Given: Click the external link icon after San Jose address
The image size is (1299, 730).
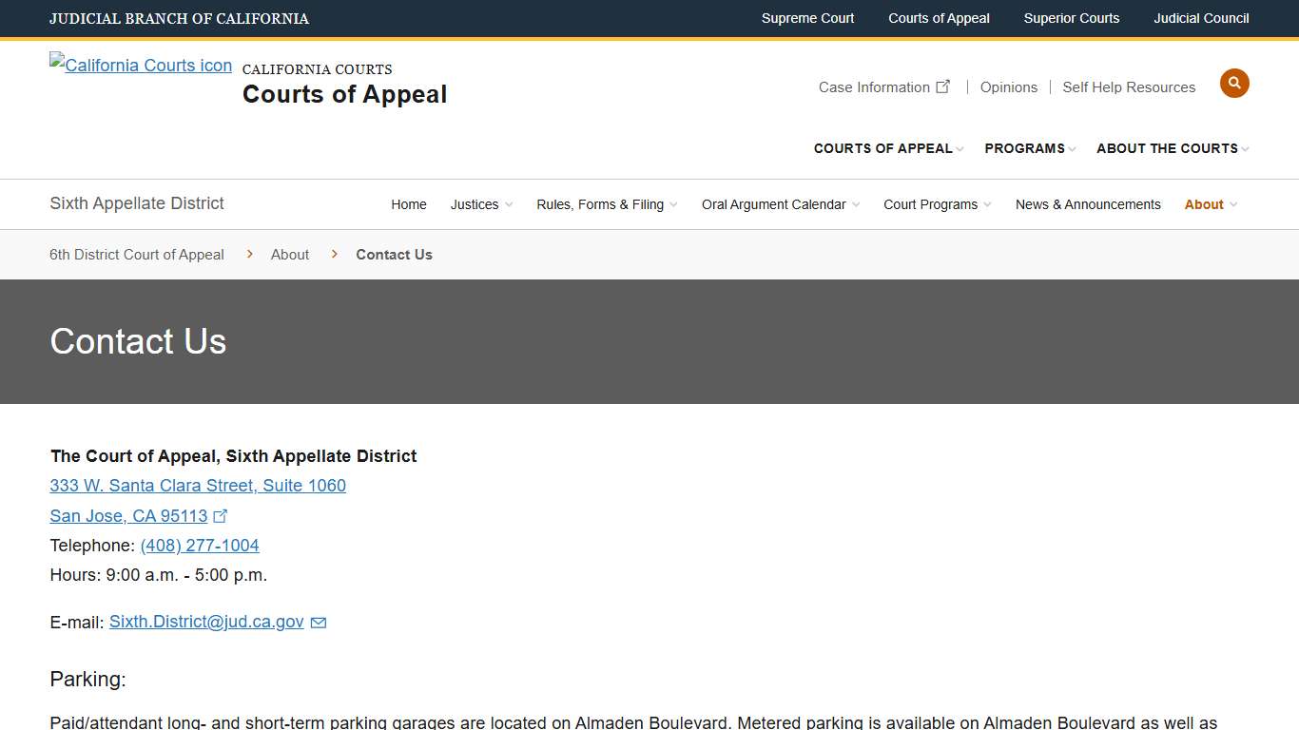Looking at the screenshot, I should point(221,515).
